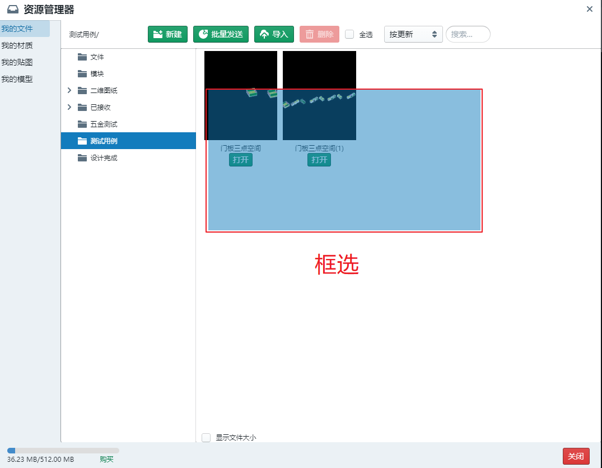
Task: Click 打开 under 门板三点空间(1)
Action: (x=319, y=160)
